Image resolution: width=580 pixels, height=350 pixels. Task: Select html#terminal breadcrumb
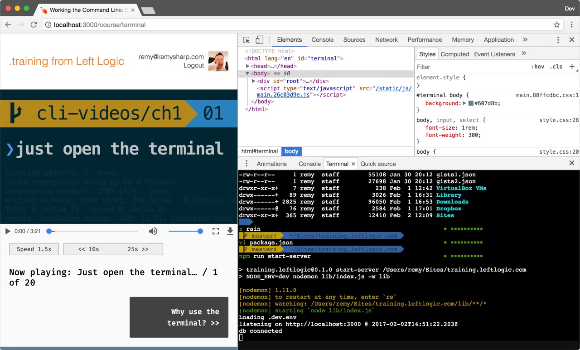pyautogui.click(x=259, y=151)
